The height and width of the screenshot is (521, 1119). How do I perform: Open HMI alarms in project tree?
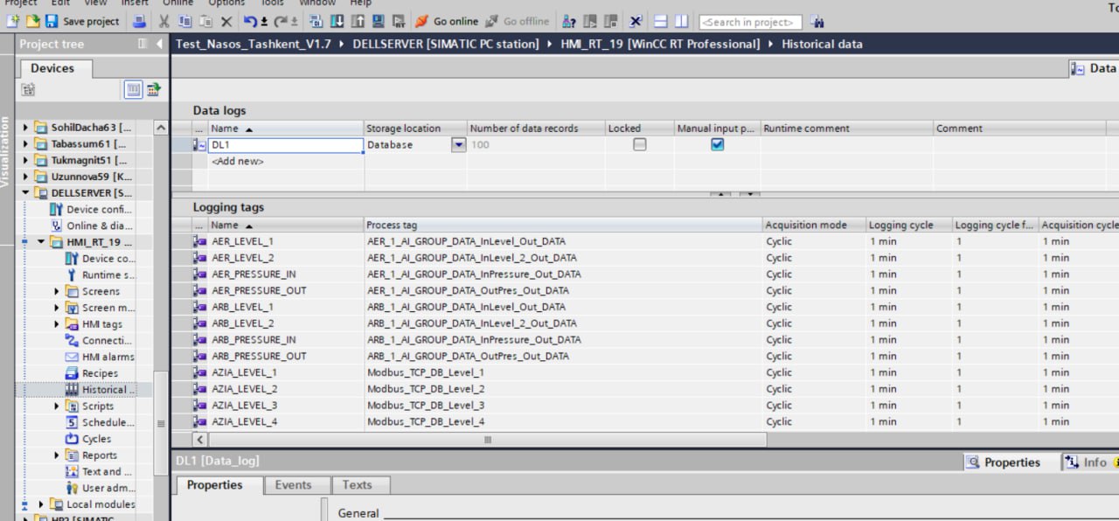click(100, 357)
